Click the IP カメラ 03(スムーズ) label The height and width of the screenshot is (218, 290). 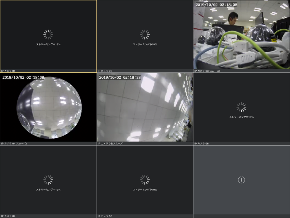[x=207, y=71]
